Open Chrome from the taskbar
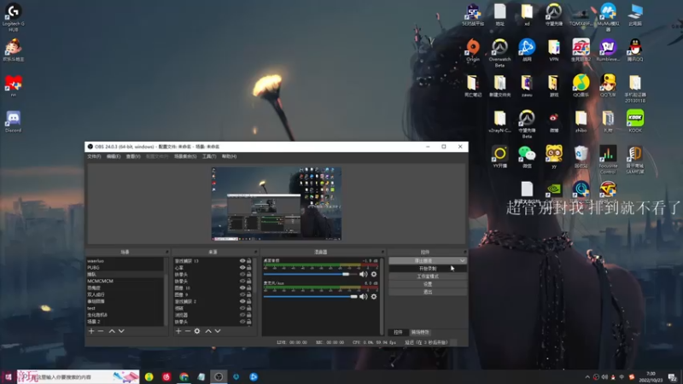 coord(184,377)
